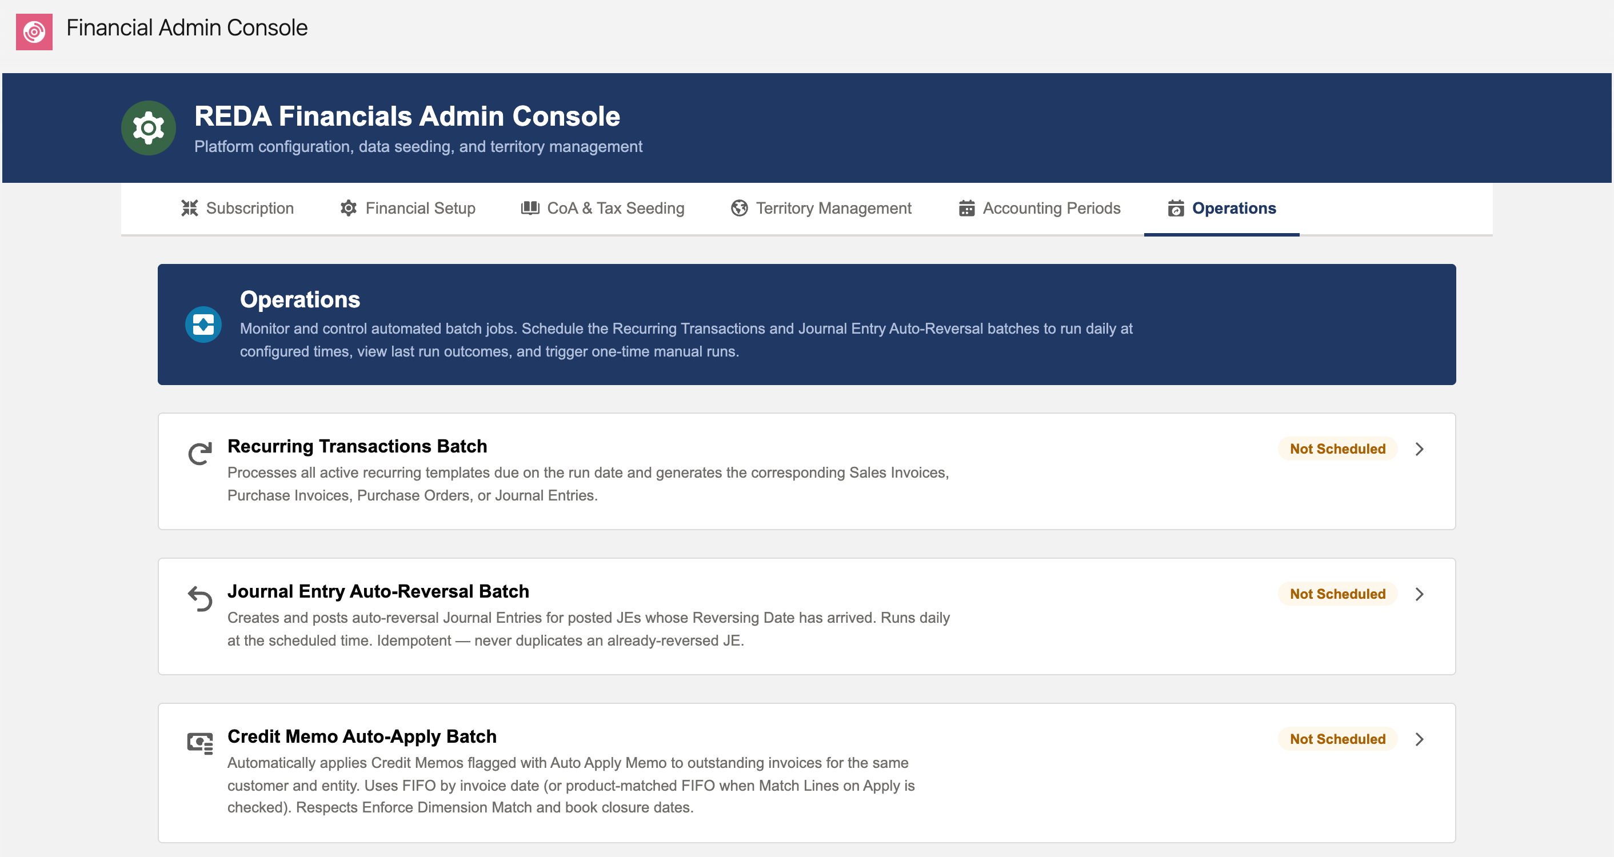Click the Credit Memo Auto-Apply description text
The width and height of the screenshot is (1614, 857).
(571, 785)
